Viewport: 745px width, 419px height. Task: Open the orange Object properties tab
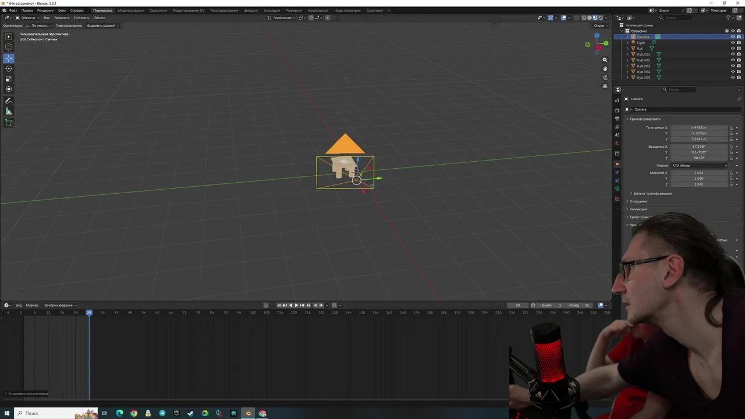(618, 164)
